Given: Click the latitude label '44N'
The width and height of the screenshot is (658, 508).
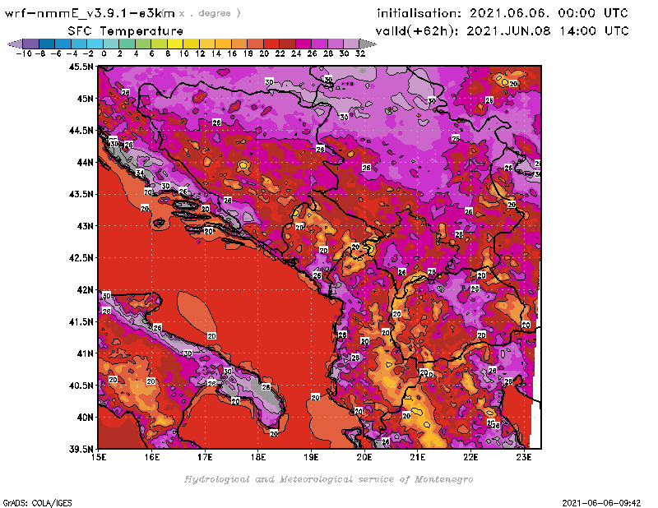Looking at the screenshot, I should tap(85, 162).
